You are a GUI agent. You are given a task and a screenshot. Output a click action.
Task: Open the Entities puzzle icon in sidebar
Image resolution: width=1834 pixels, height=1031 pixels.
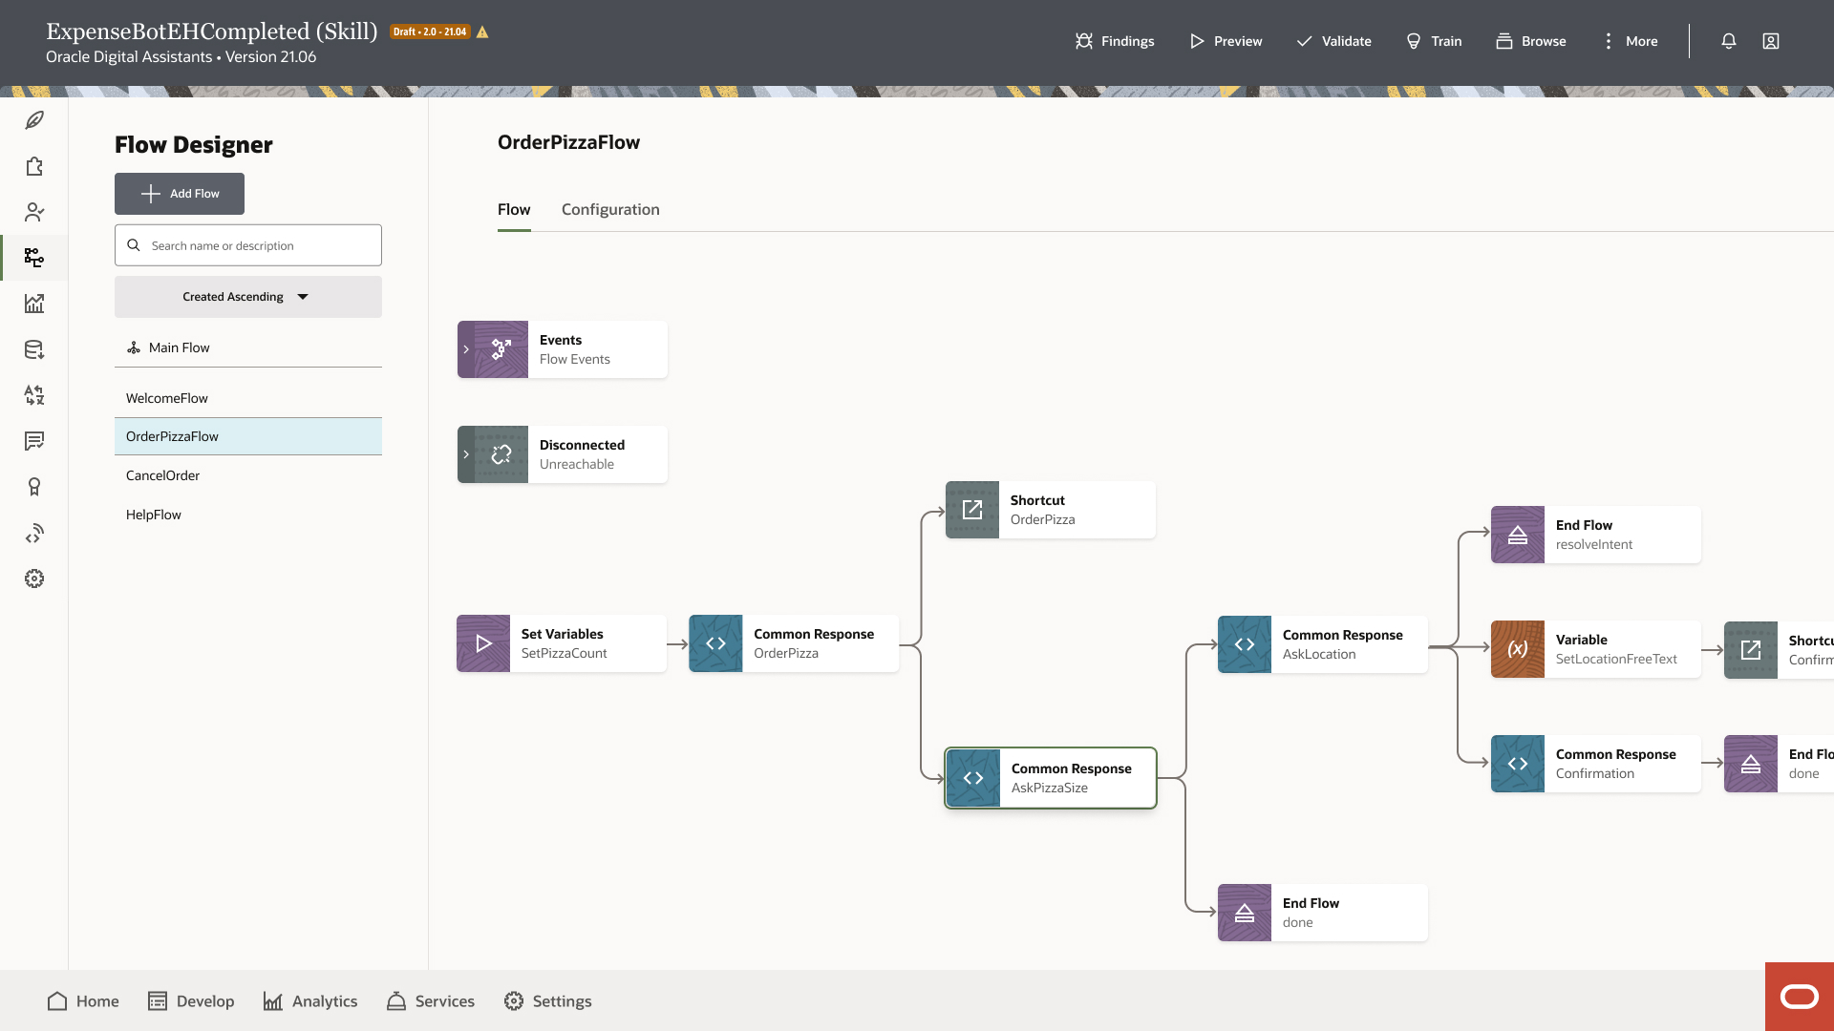click(x=34, y=166)
